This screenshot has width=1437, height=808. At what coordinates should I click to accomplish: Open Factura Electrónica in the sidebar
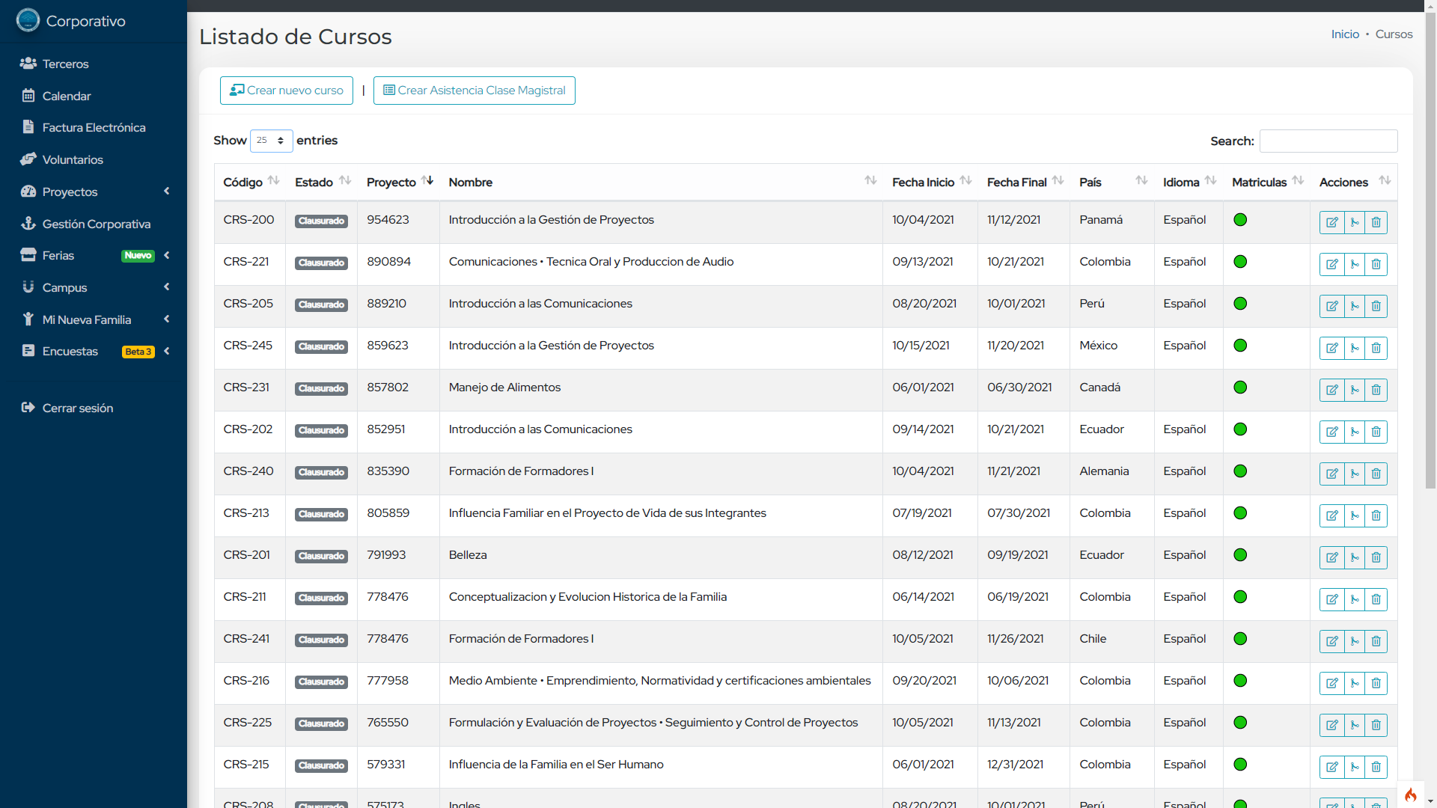pos(94,127)
